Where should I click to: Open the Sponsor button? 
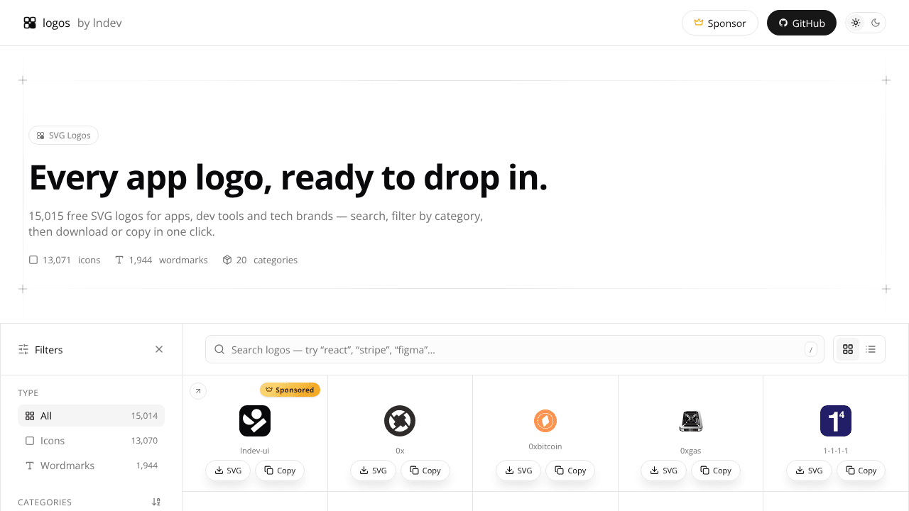pos(720,23)
